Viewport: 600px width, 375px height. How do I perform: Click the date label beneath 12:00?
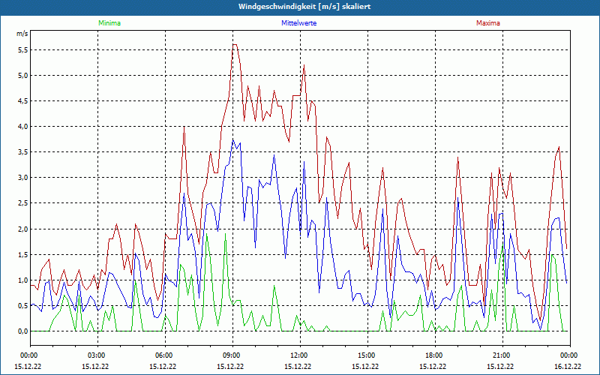298,367
